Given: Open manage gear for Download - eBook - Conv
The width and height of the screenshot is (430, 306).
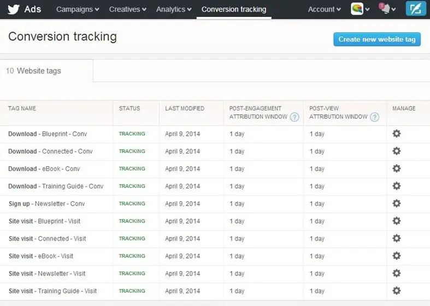Looking at the screenshot, I should [397, 168].
